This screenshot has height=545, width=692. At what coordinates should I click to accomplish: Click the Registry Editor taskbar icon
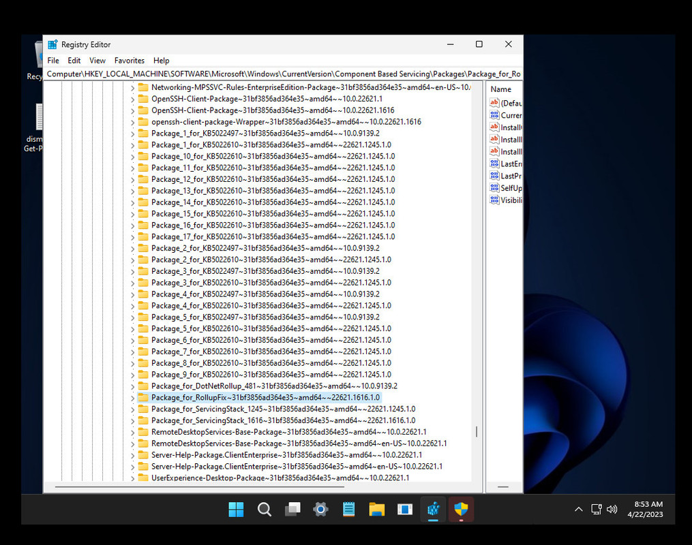434,510
